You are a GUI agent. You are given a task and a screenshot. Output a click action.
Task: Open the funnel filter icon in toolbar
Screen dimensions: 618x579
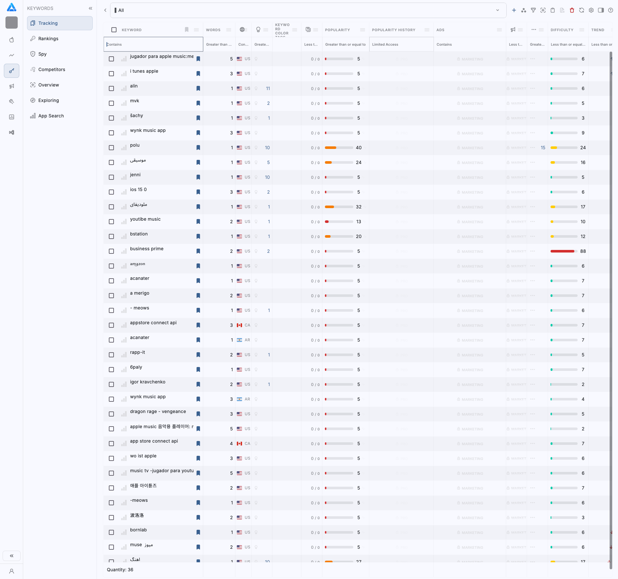[533, 10]
